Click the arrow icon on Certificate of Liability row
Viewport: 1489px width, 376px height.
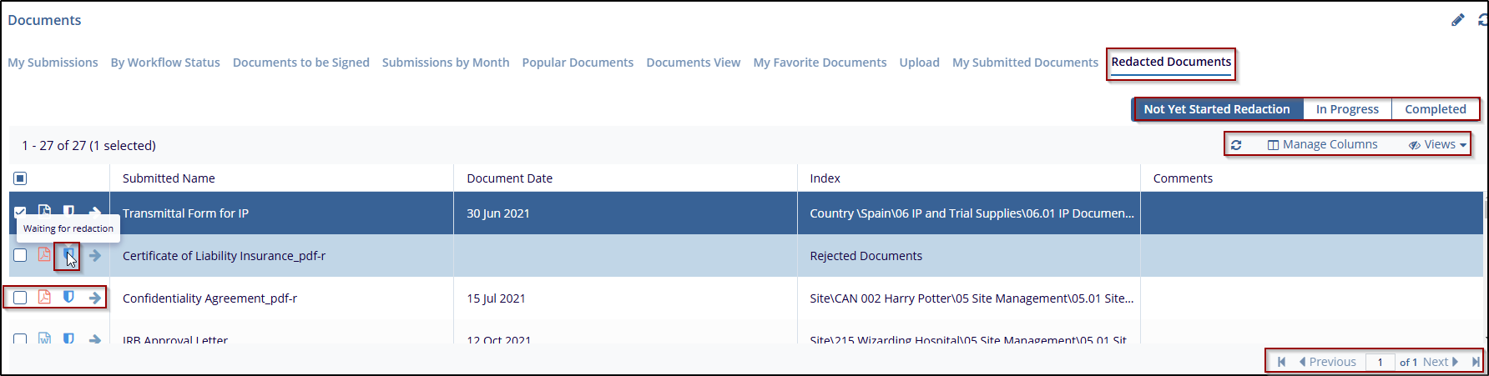(95, 255)
